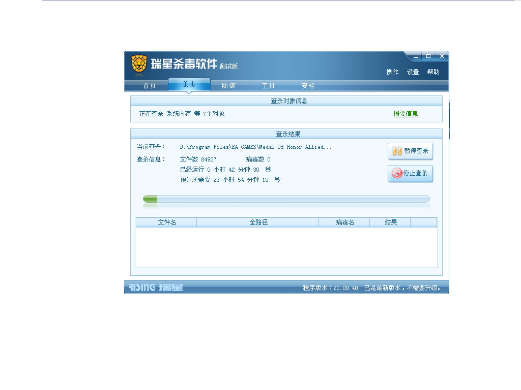The image size is (521, 390).
Task: Sort results by 全路径 column
Action: [258, 222]
